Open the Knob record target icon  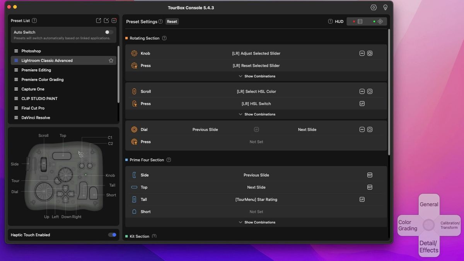coord(370,53)
